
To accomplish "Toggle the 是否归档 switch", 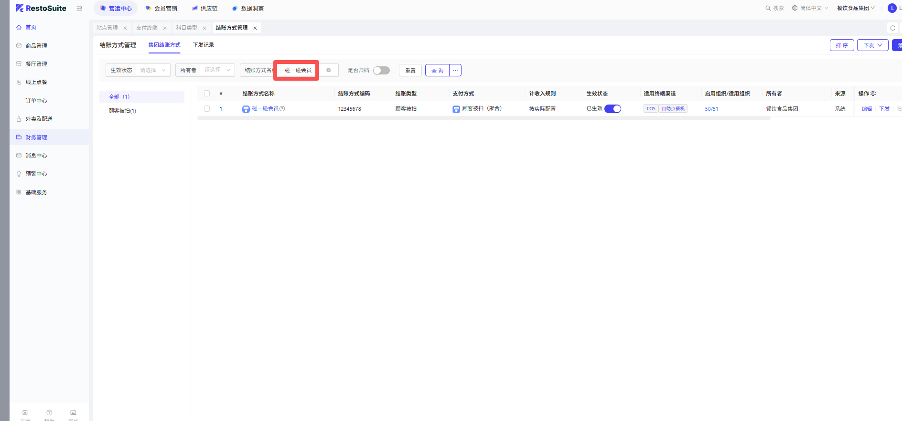I will click(381, 71).
